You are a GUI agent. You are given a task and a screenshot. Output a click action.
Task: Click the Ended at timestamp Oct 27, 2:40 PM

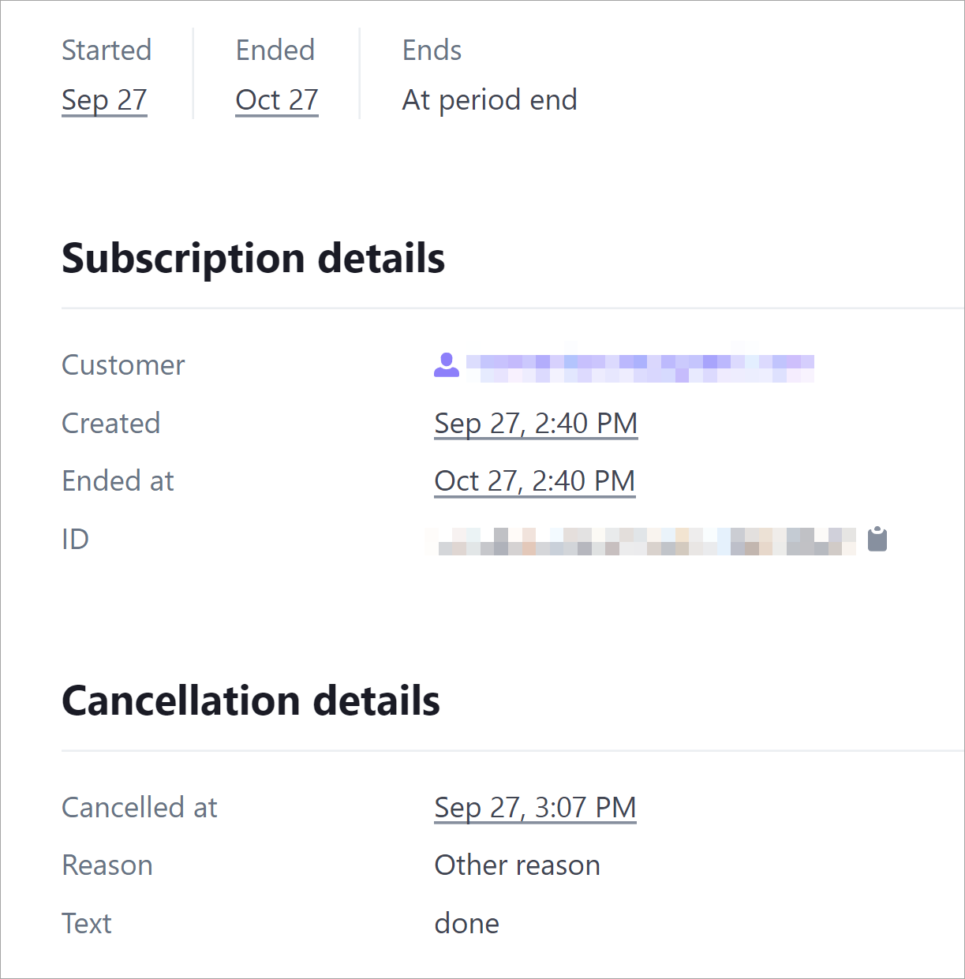pos(535,481)
